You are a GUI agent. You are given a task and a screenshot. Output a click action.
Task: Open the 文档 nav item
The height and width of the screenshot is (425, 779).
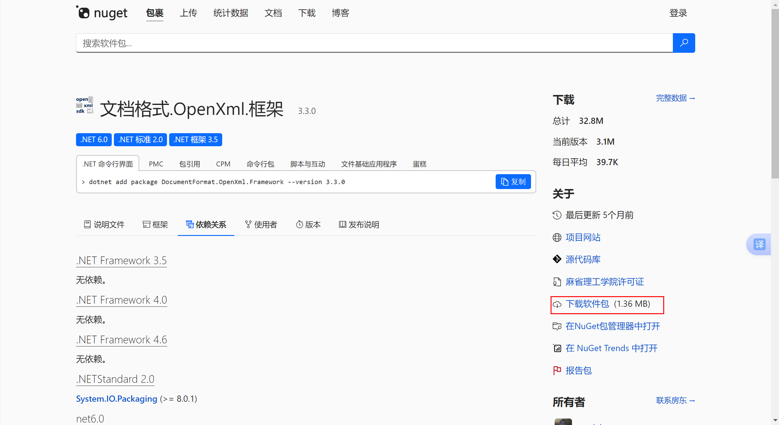(x=273, y=13)
